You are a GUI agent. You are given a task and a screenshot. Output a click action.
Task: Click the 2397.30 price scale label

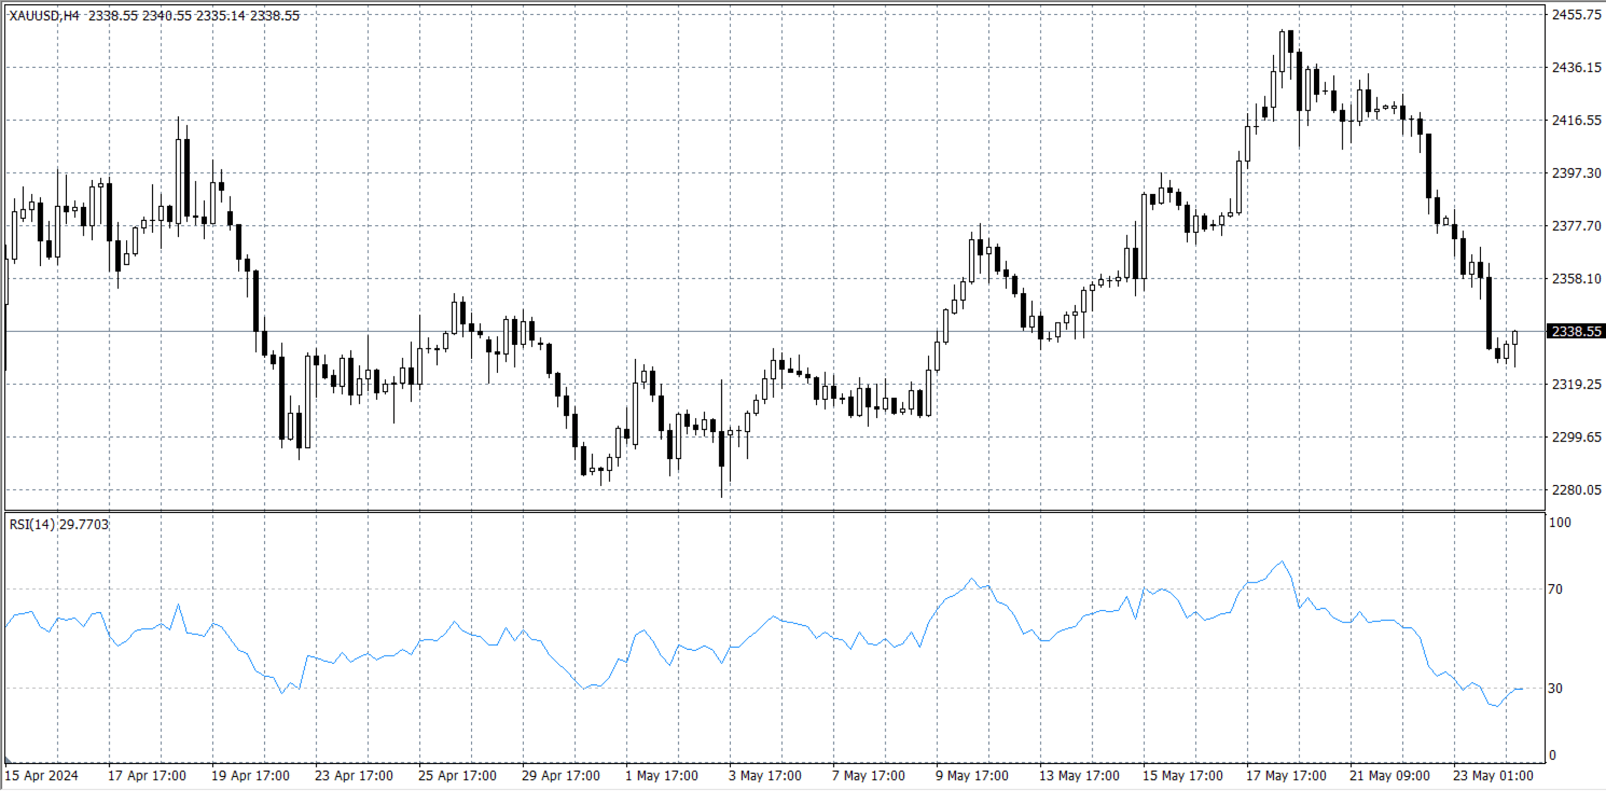[1576, 172]
